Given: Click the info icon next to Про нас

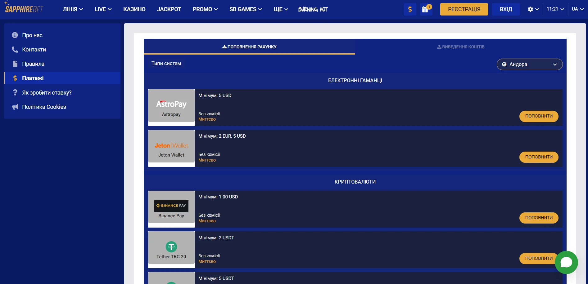Looking at the screenshot, I should [x=15, y=35].
